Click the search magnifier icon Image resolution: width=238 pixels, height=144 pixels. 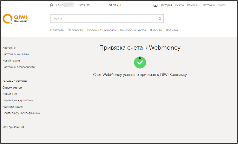[x=160, y=19]
